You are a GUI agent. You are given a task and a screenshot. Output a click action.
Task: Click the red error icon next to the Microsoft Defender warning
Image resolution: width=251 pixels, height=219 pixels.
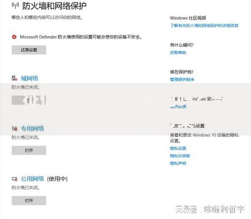point(14,37)
